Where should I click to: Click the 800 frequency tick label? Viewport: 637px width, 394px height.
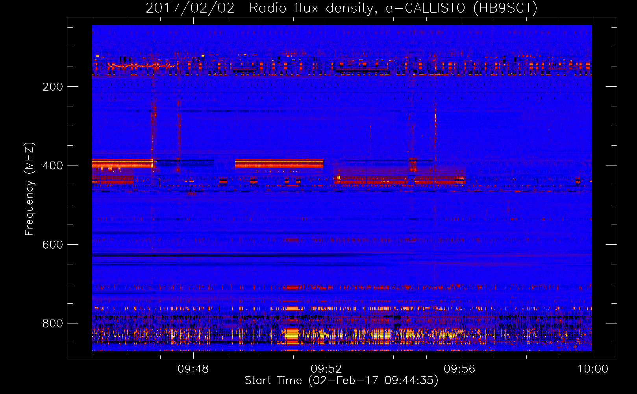pyautogui.click(x=53, y=323)
